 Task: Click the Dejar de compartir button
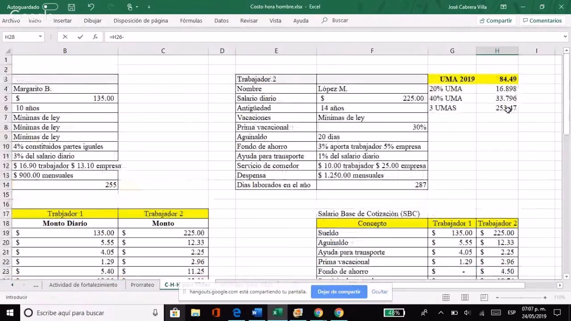pos(339,292)
